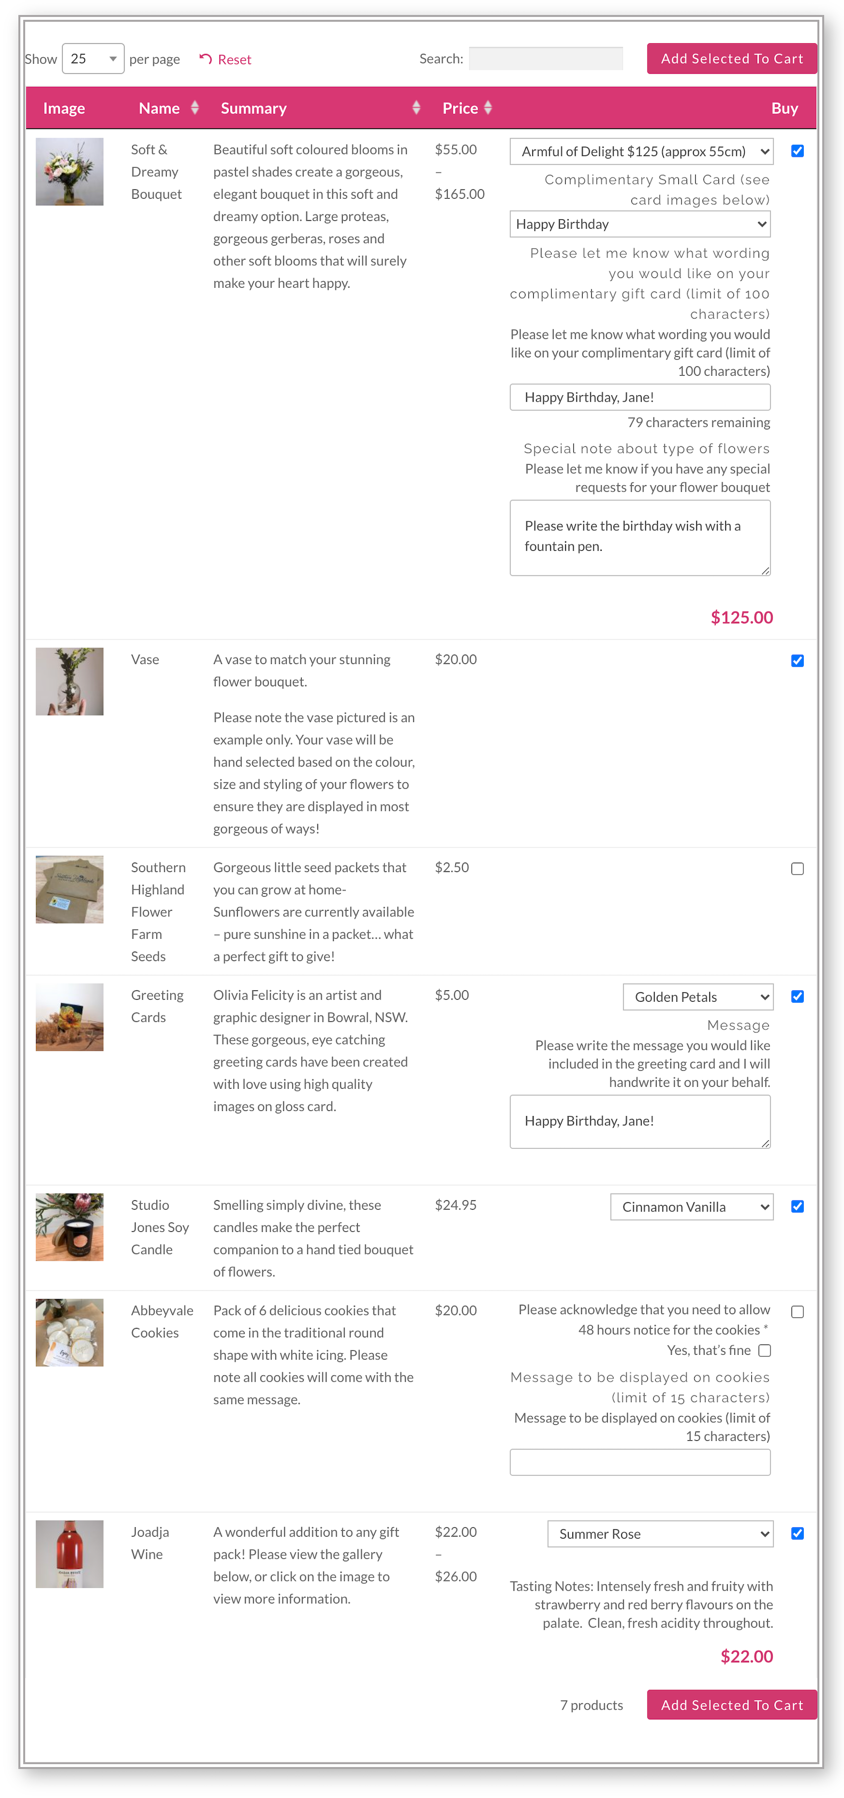Sort by Price column arrows
Image resolution: width=844 pixels, height=1798 pixels.
(488, 108)
